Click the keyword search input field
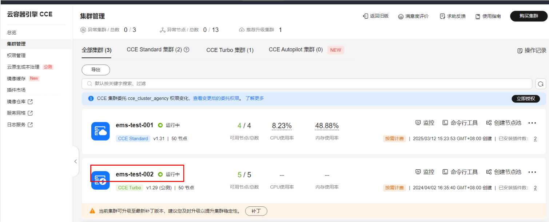The width and height of the screenshot is (549, 222). [x=307, y=84]
